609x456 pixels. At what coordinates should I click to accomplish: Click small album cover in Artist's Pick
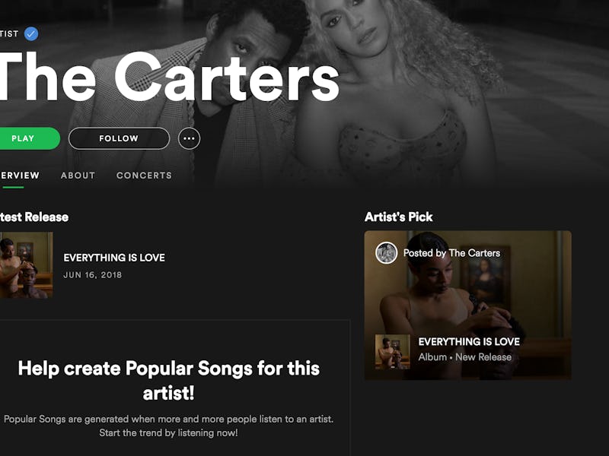(x=393, y=351)
